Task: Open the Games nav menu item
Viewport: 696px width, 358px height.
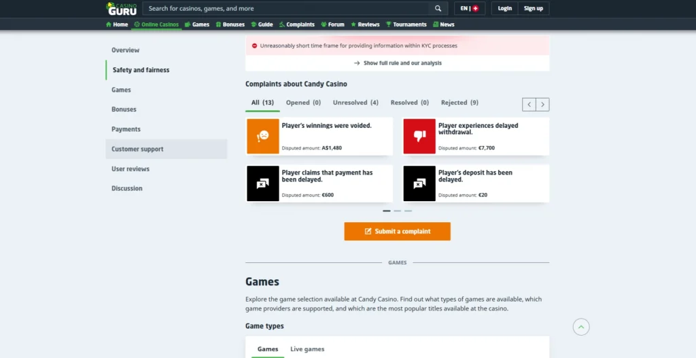Action: [x=197, y=24]
